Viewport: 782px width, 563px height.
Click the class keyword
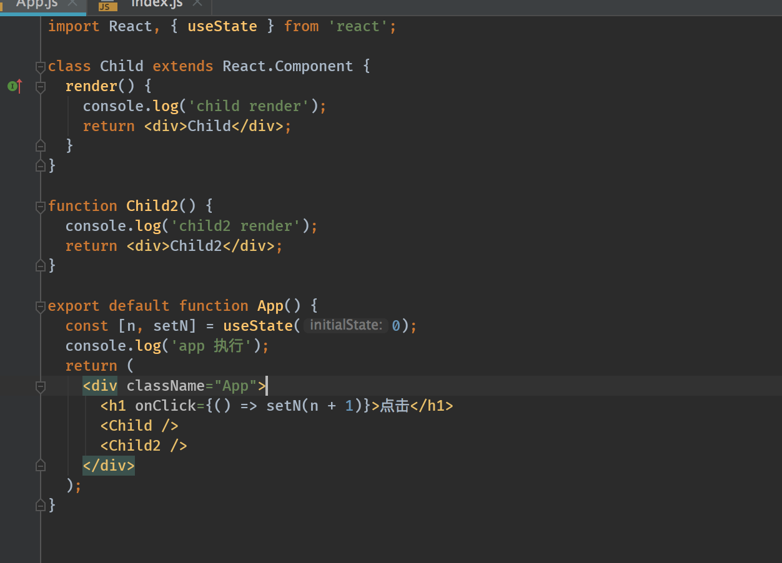click(x=69, y=66)
